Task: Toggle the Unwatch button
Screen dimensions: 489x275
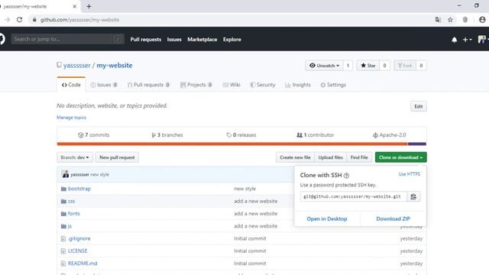Action: point(324,66)
